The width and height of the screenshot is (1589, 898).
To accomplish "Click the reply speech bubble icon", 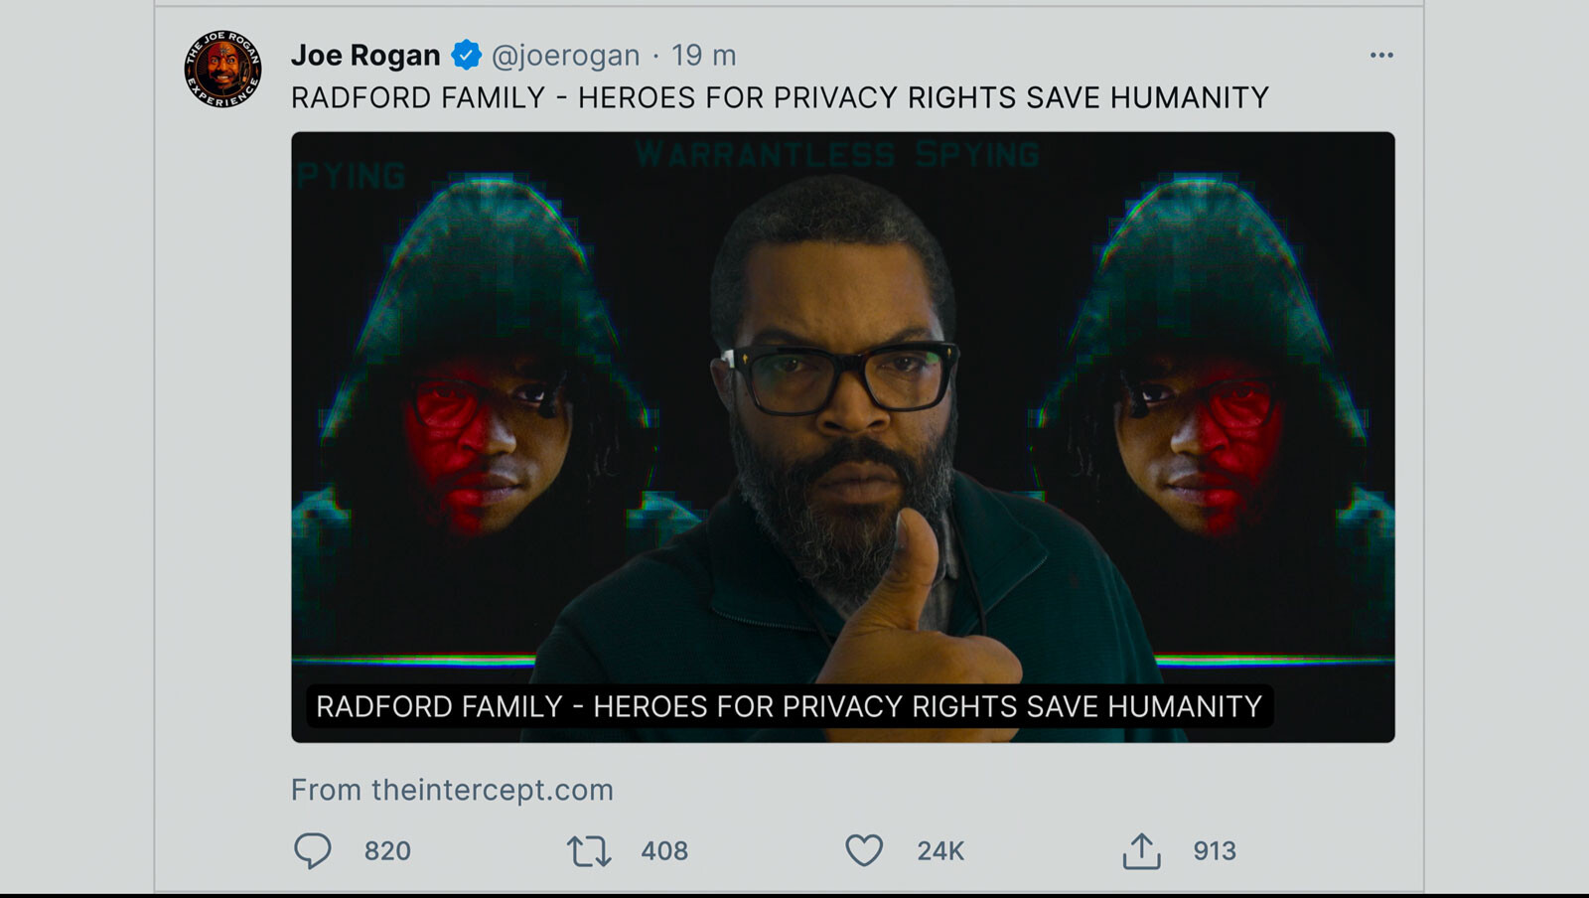I will (313, 851).
